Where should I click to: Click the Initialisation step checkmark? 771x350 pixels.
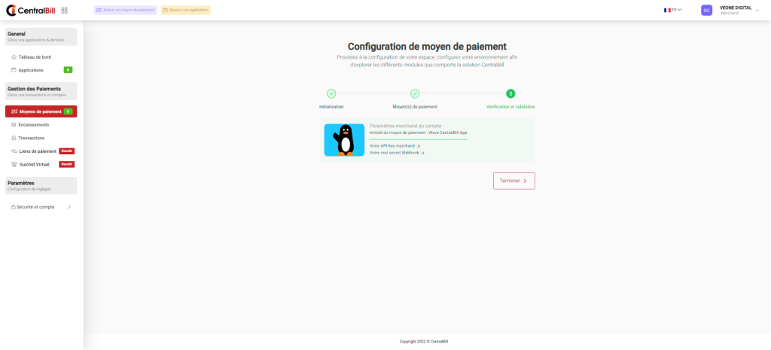click(331, 93)
